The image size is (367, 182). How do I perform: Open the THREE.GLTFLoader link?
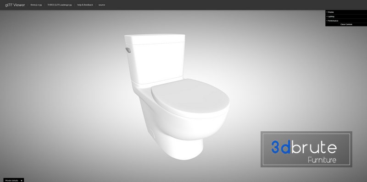[60, 5]
